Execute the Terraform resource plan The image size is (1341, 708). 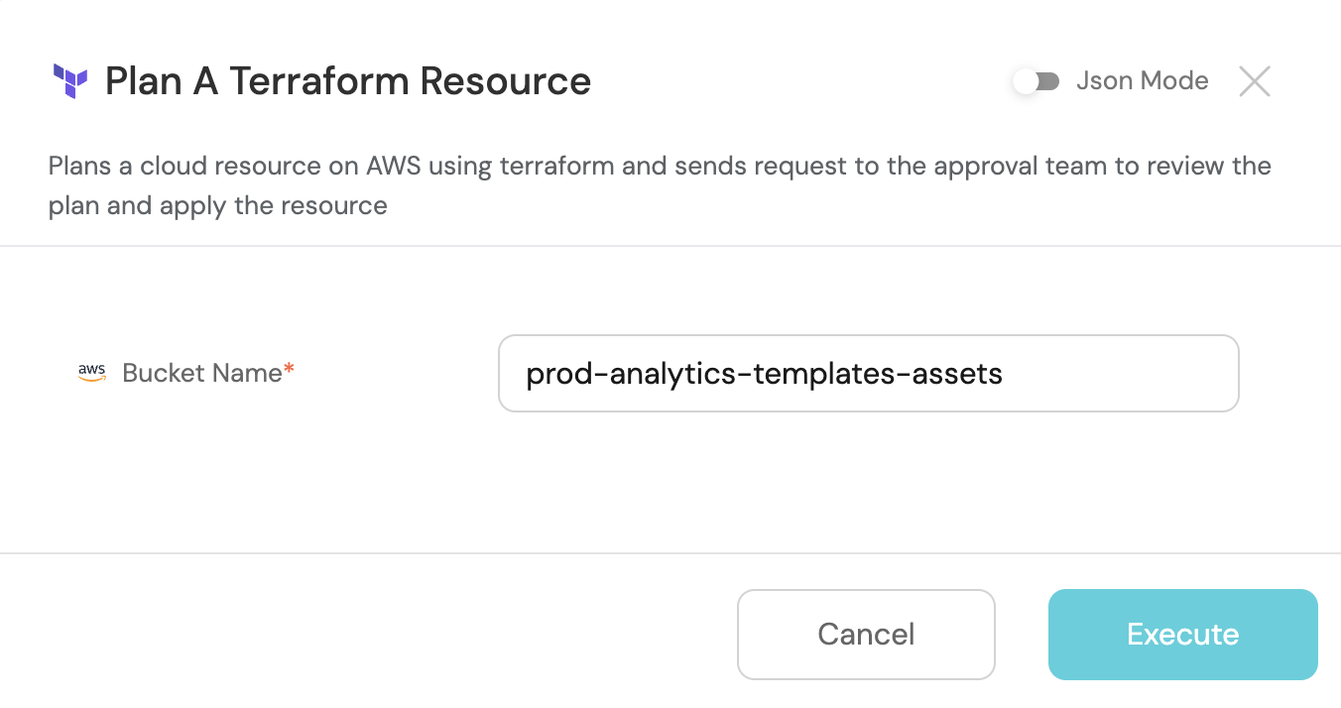[1183, 635]
